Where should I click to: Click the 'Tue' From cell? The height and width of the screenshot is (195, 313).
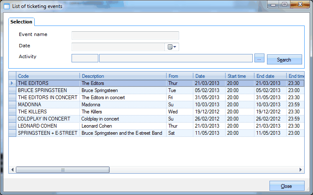pos(180,90)
